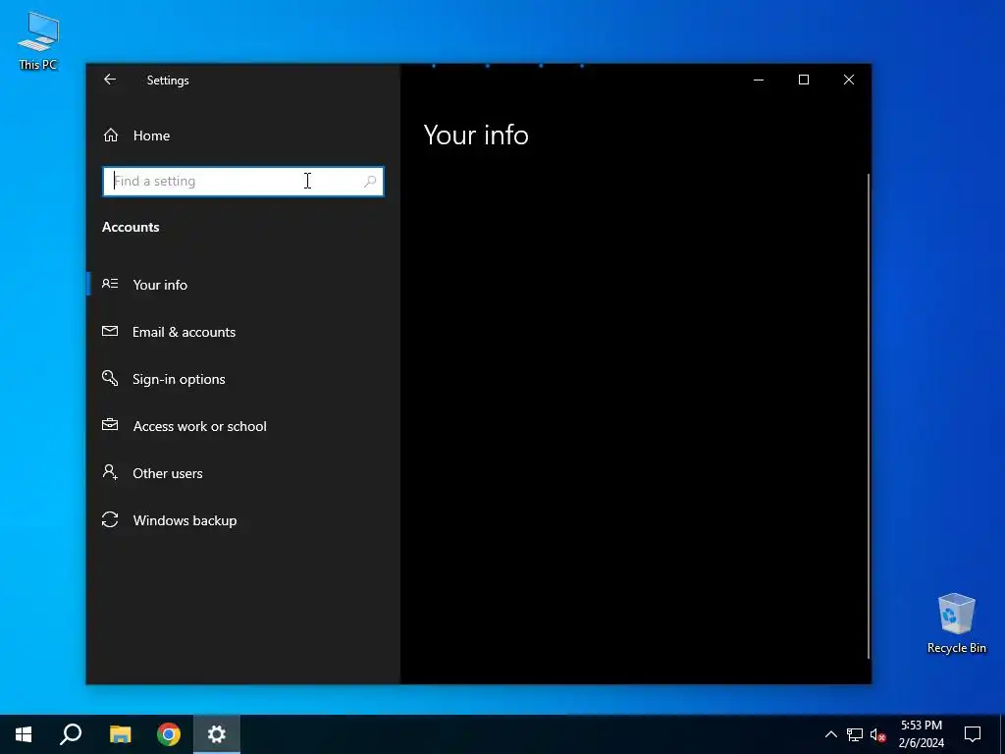Click the Accounts heading text
1005x754 pixels.
tap(131, 227)
